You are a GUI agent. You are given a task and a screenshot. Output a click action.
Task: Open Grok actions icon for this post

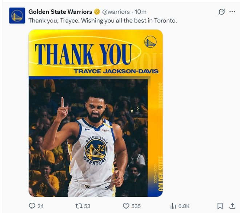coord(221,12)
